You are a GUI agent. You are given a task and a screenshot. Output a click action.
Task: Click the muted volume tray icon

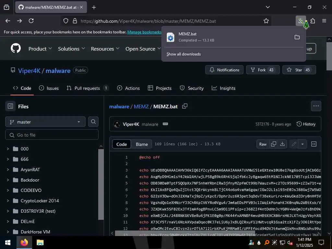[x=290, y=243]
